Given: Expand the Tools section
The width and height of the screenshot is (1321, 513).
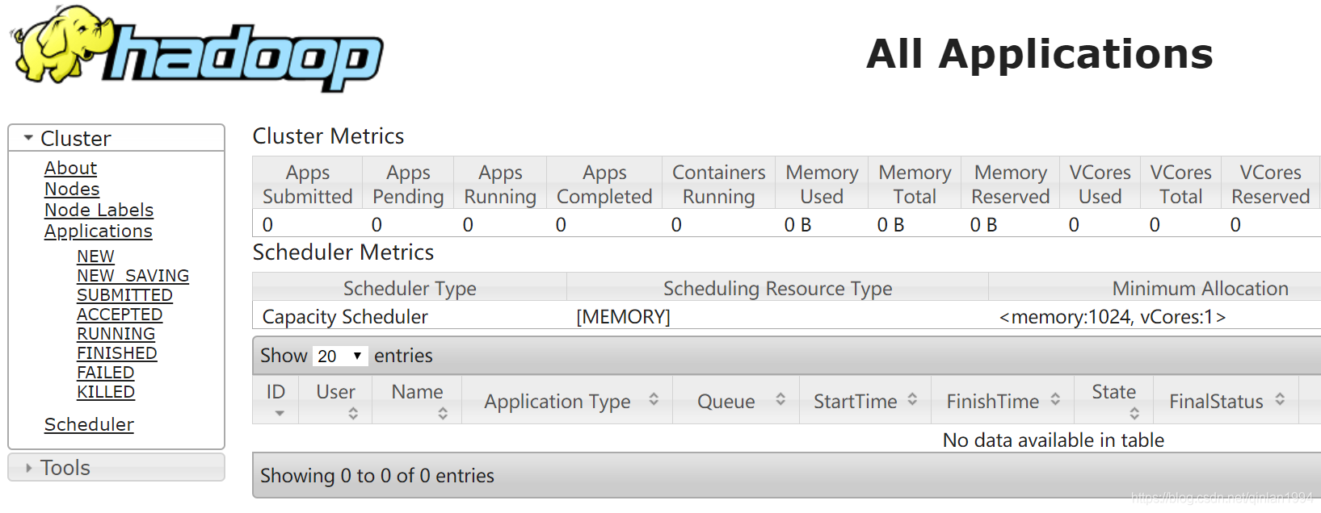Looking at the screenshot, I should click(29, 468).
